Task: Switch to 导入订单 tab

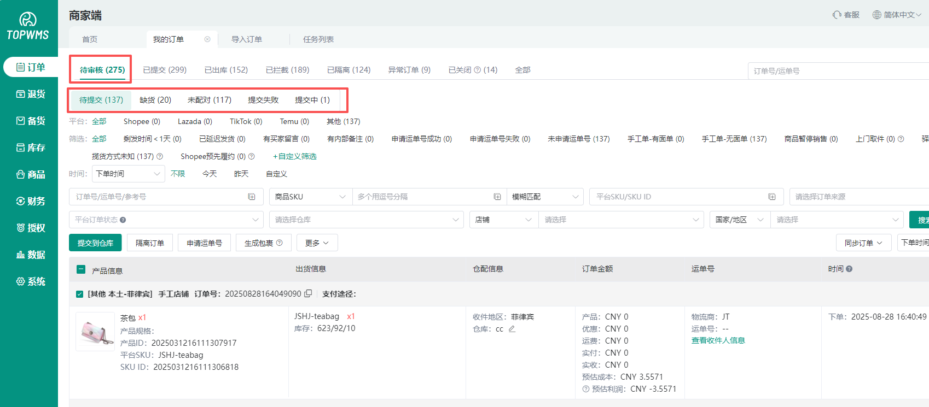Action: click(x=247, y=39)
